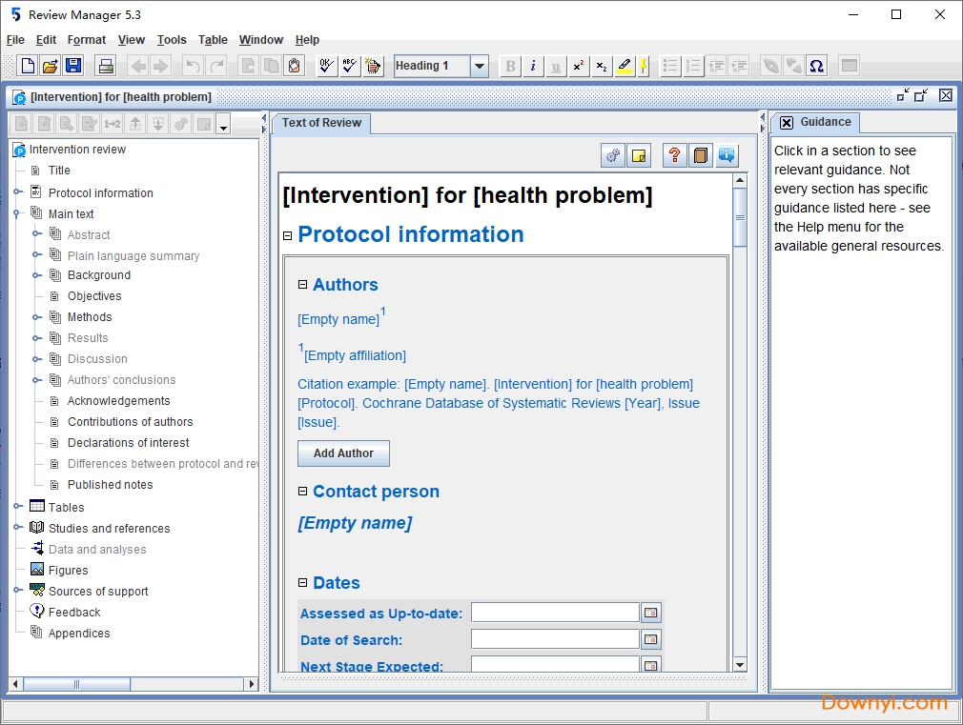Click the Add Author button
Image resolution: width=963 pixels, height=725 pixels.
[x=343, y=453]
